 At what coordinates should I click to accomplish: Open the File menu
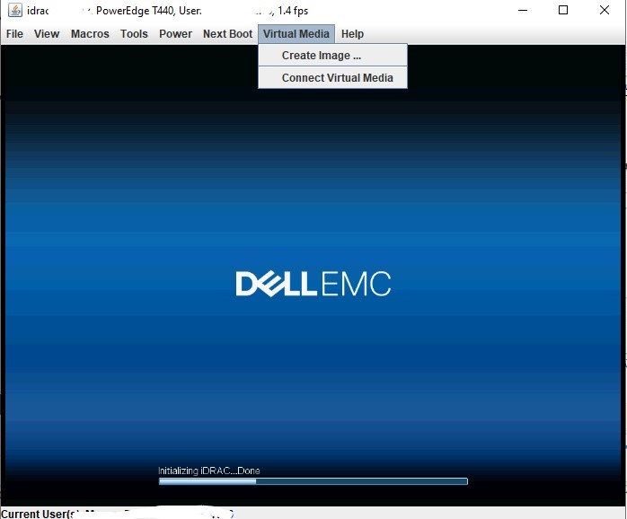tap(14, 34)
